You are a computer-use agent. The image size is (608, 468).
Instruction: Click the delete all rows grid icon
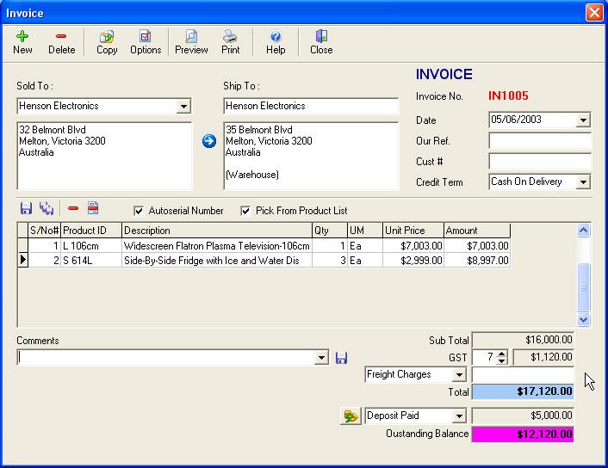[93, 208]
